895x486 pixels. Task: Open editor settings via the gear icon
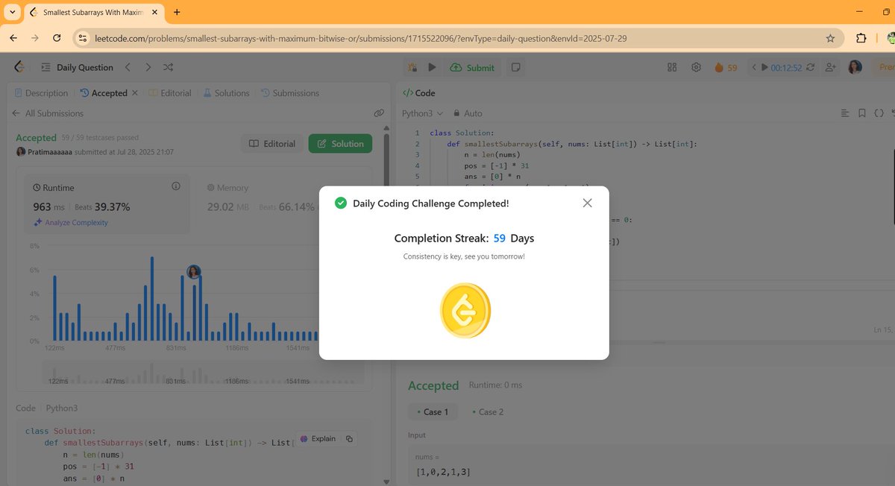click(x=696, y=66)
